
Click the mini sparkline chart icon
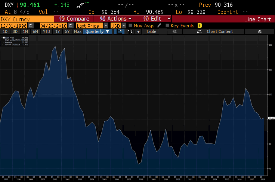[x=83, y=5]
